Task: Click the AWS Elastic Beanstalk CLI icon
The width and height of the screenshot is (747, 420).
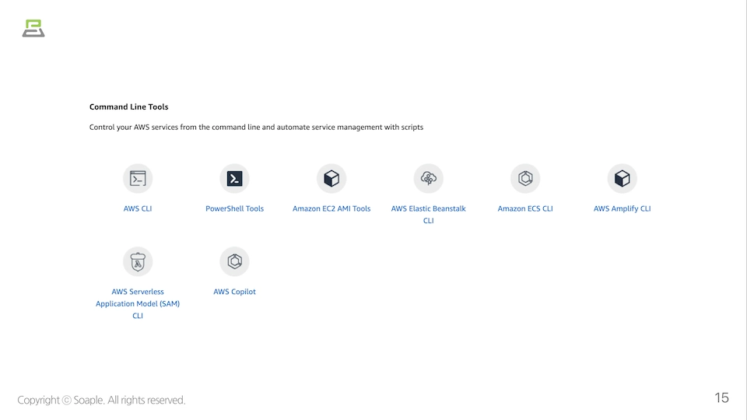Action: coord(428,179)
